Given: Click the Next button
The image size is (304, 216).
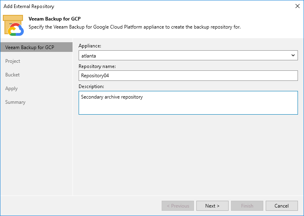Looking at the screenshot, I should click(212, 206).
